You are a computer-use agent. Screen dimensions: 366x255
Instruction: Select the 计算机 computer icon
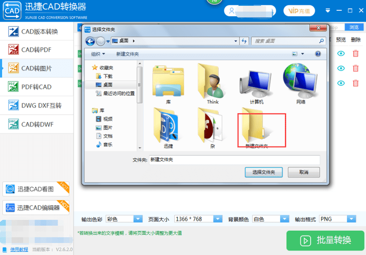[256, 87]
